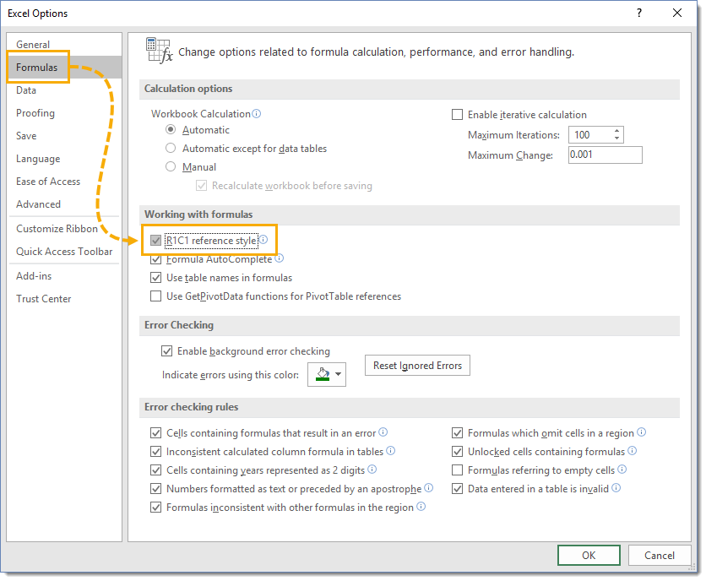This screenshot has width=706, height=581.
Task: Open the error indicator color dropdown arrow
Action: tap(338, 374)
